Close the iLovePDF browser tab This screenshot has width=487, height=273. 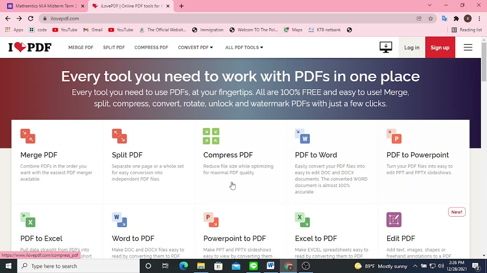point(168,6)
